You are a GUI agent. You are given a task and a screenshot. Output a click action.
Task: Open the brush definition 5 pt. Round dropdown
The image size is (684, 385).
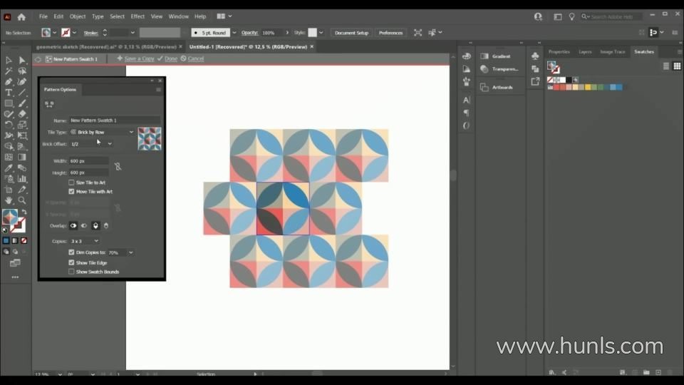click(x=234, y=33)
